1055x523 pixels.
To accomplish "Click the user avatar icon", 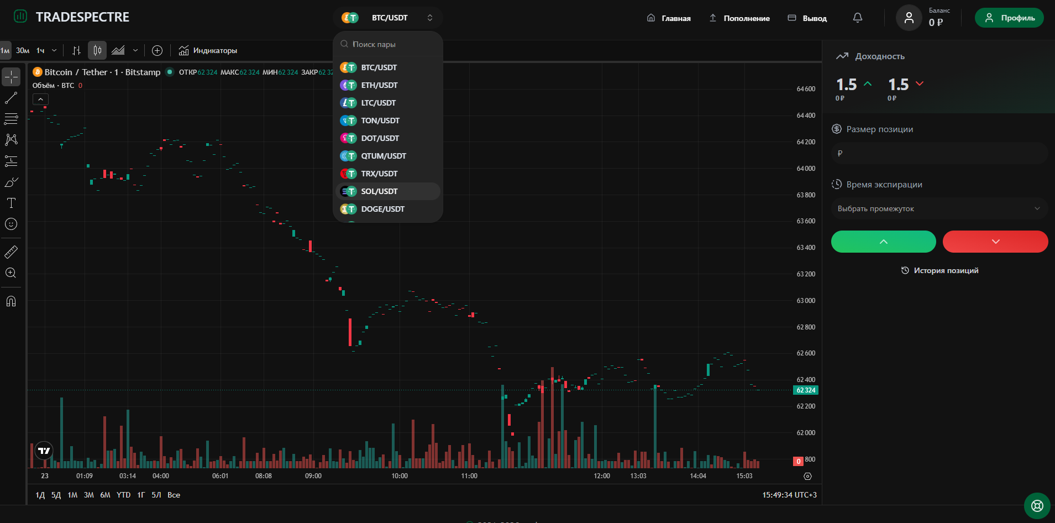I will 909,18.
